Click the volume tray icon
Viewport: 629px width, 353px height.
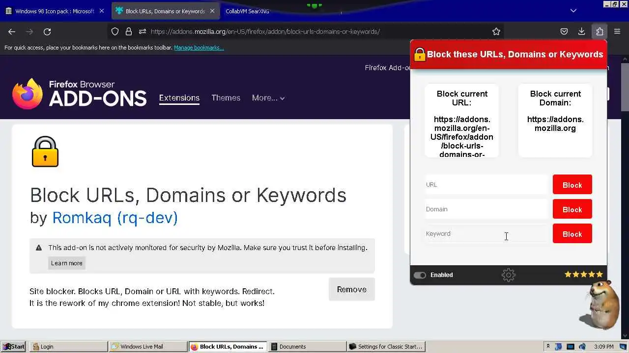(x=582, y=347)
